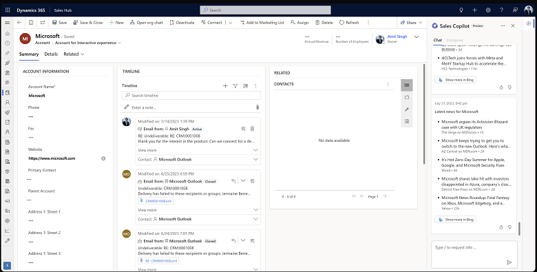
Task: Click the owner link Amit Singh
Action: click(397, 36)
